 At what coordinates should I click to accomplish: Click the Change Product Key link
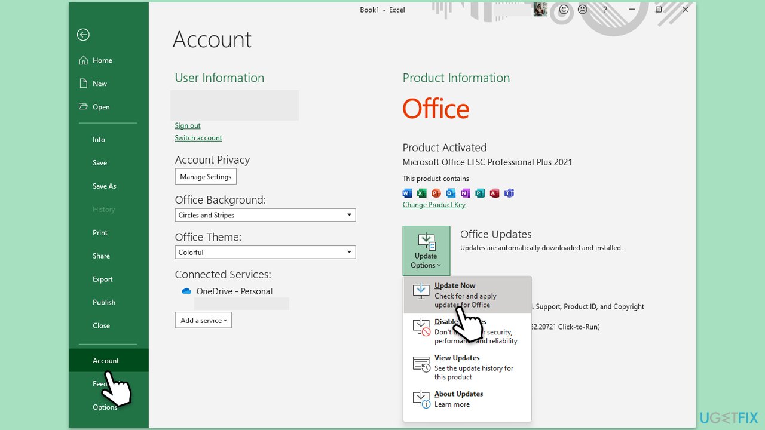(434, 205)
